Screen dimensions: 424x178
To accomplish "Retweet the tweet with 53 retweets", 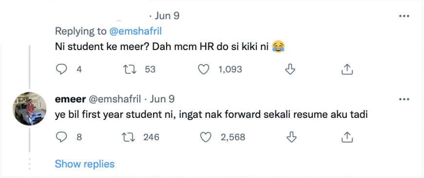I will point(130,70).
